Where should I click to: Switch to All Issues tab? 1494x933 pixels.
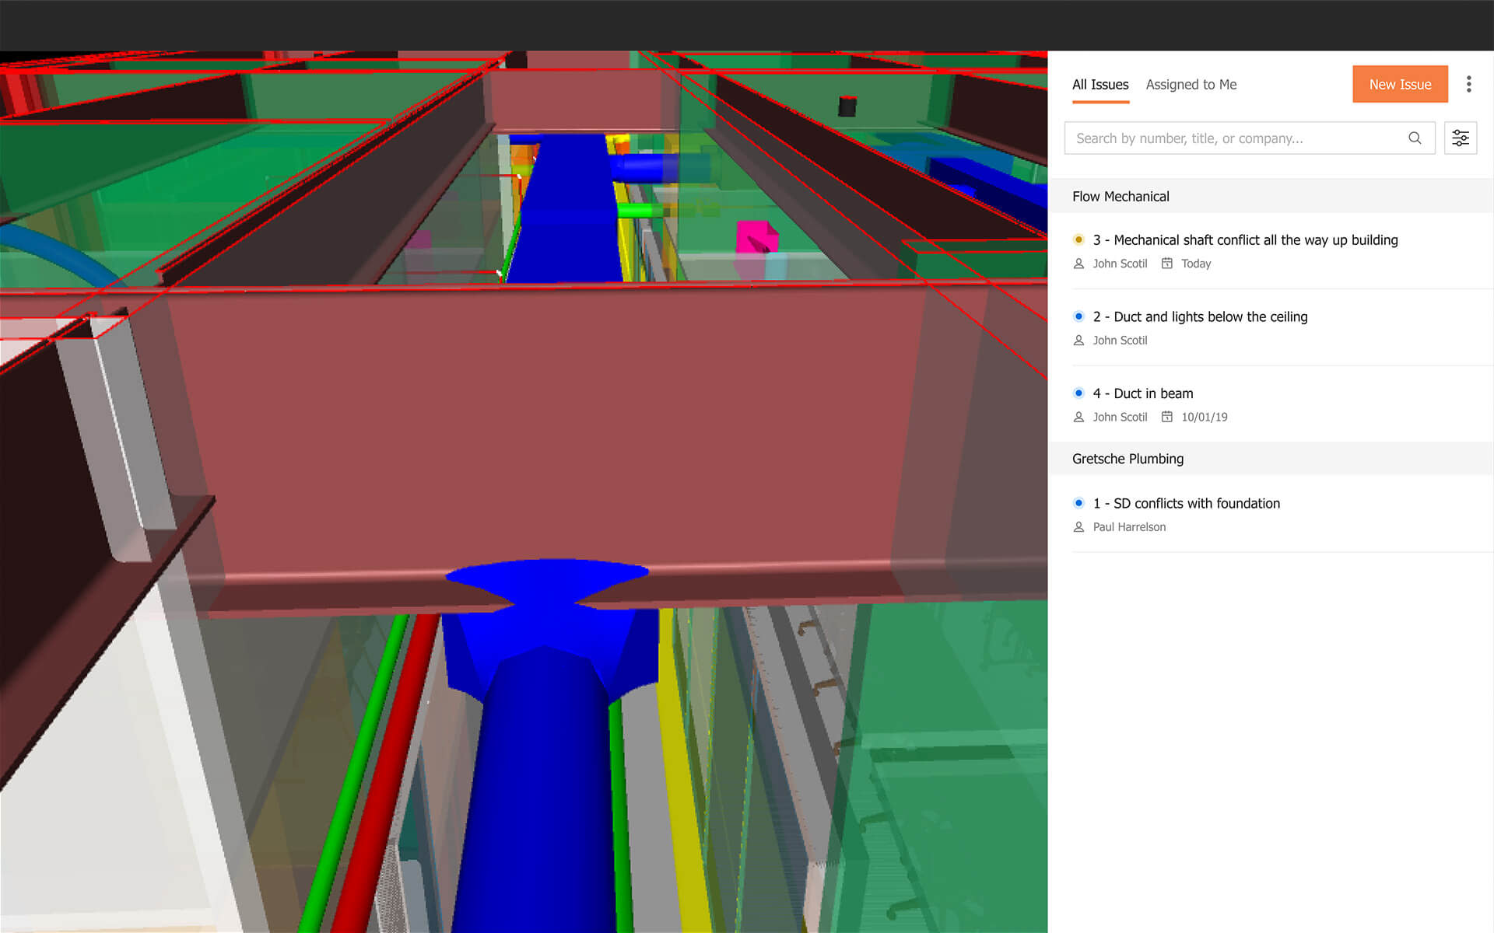point(1100,85)
